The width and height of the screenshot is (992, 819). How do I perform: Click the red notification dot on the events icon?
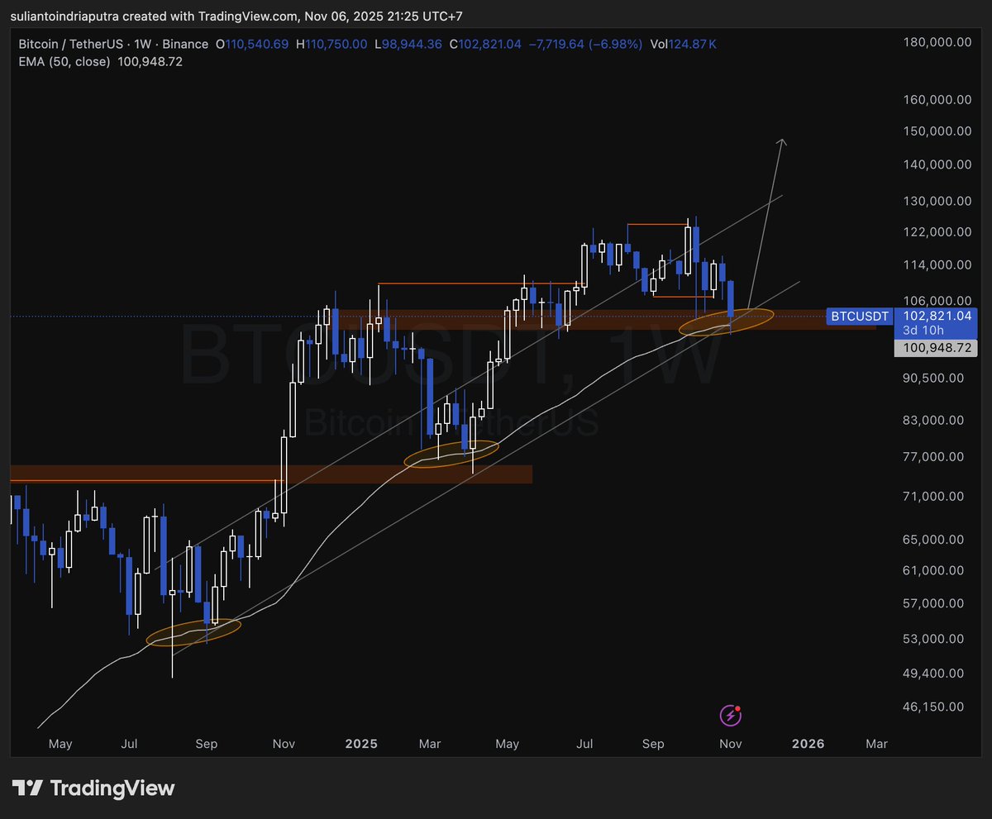click(737, 708)
